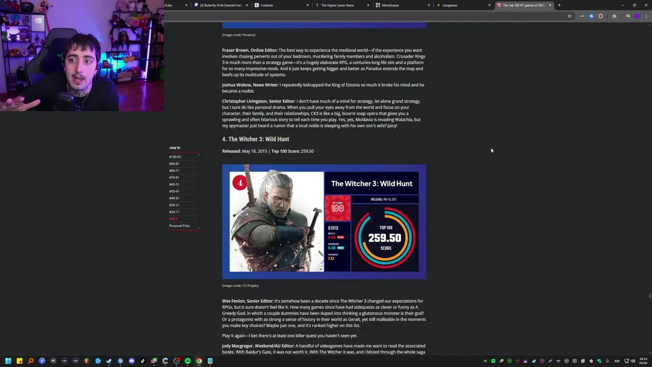Open volume control in system tray
Image resolution: width=652 pixels, height=367 pixels.
click(x=633, y=361)
